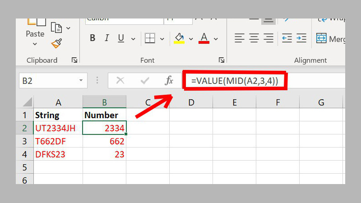Click cell with value 2334
This screenshot has height=203, width=361.
point(104,128)
